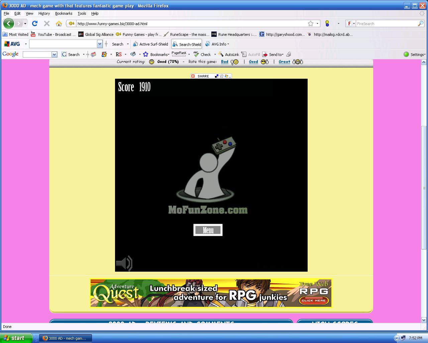
Task: Click the AVG toolbar Search button
Action: pyautogui.click(x=117, y=44)
